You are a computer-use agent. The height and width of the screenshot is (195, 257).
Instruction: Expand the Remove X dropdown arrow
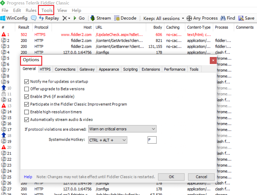(x=69, y=18)
